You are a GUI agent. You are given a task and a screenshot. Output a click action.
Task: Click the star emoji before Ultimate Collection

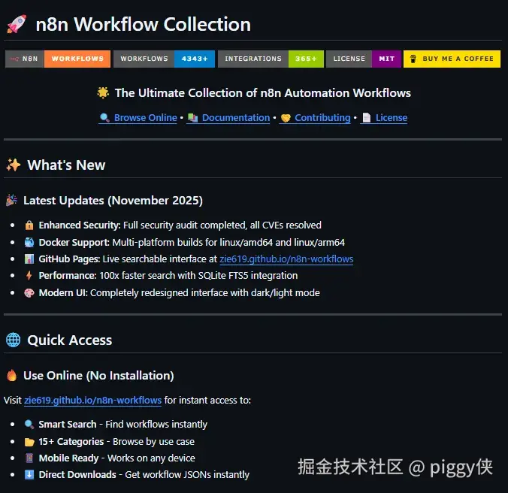click(103, 93)
